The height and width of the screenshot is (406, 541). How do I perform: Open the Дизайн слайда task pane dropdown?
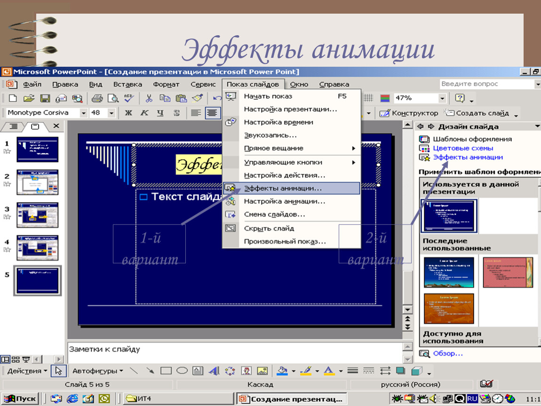pos(537,126)
